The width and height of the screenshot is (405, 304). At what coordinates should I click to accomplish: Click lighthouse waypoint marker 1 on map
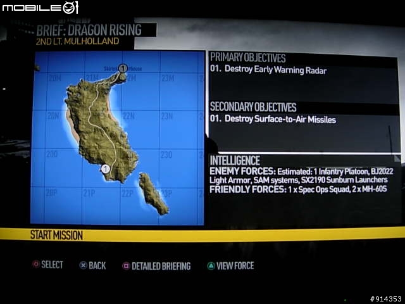123,68
